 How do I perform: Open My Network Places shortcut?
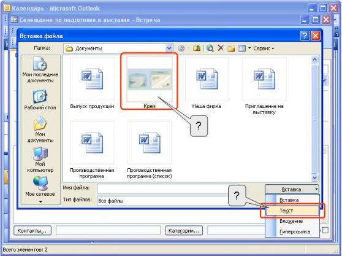click(x=40, y=187)
